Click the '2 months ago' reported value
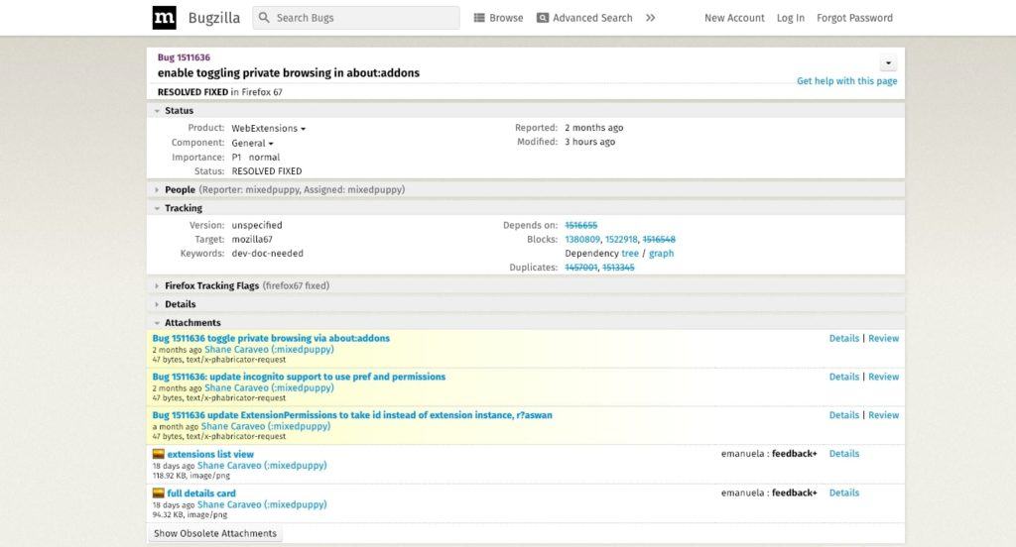Image resolution: width=1016 pixels, height=547 pixels. click(593, 128)
